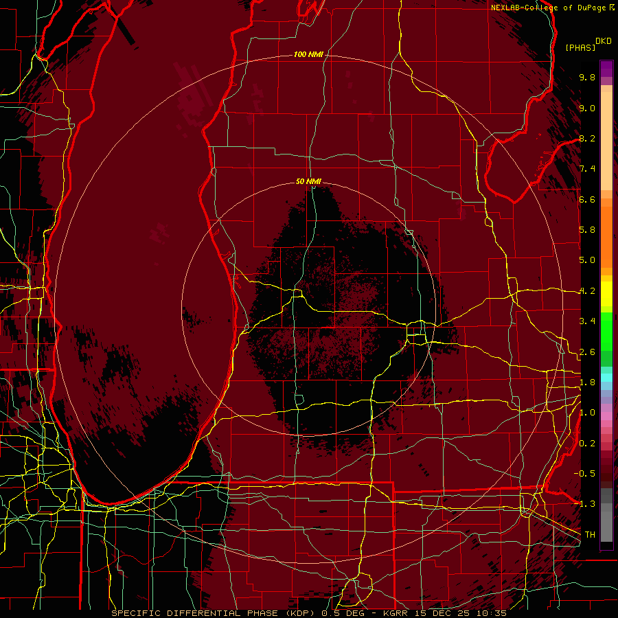The image size is (618, 618).
Task: Click the "1.3" scale value near the legend bottom
Action: click(x=587, y=504)
